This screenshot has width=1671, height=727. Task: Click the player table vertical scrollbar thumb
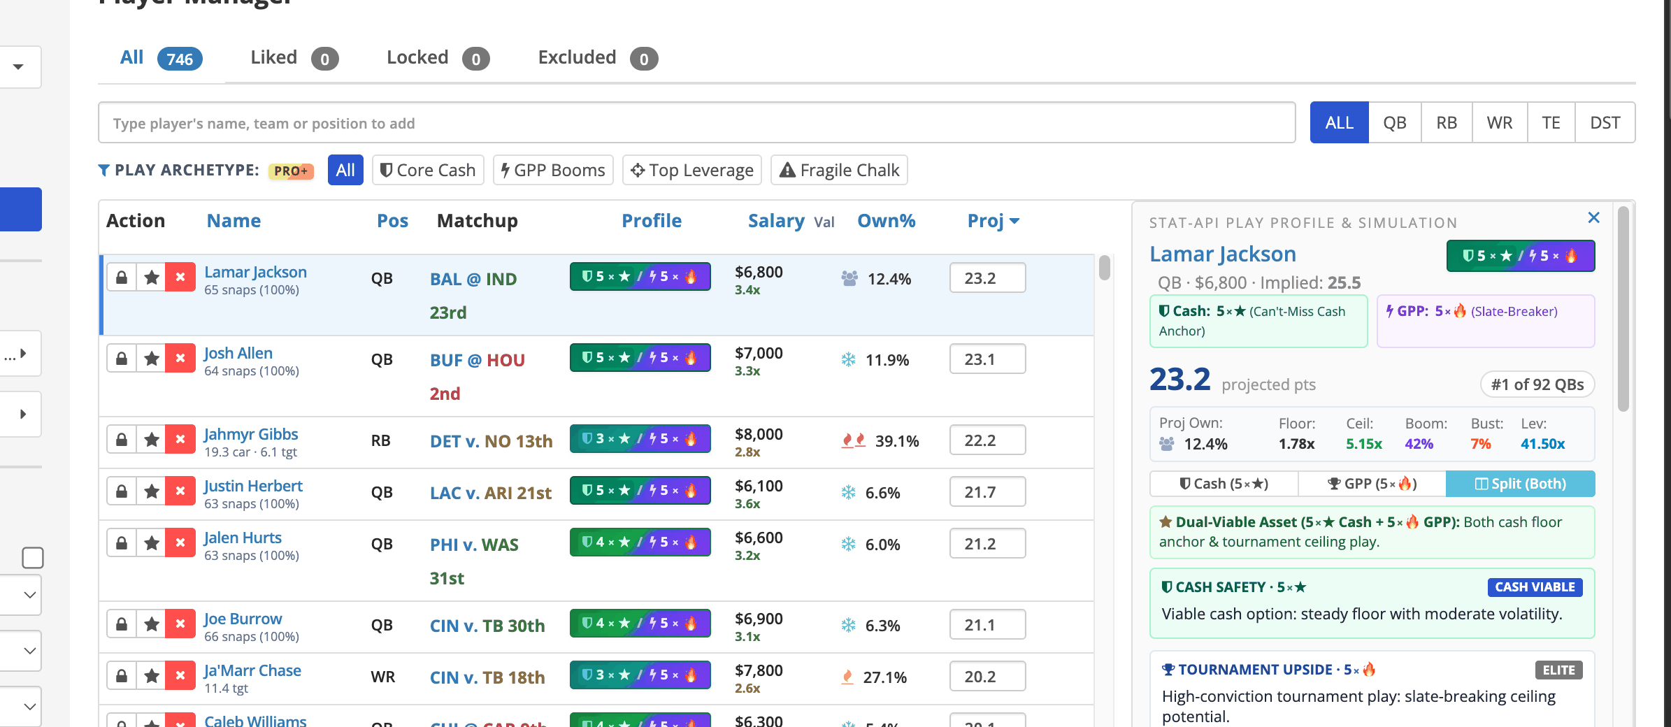point(1105,268)
